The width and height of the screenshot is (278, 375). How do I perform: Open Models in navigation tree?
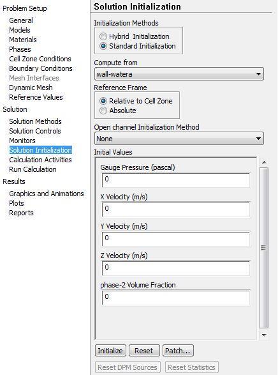(x=20, y=30)
